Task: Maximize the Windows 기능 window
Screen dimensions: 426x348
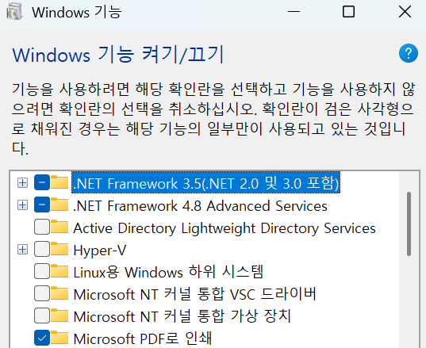Action: coord(348,12)
